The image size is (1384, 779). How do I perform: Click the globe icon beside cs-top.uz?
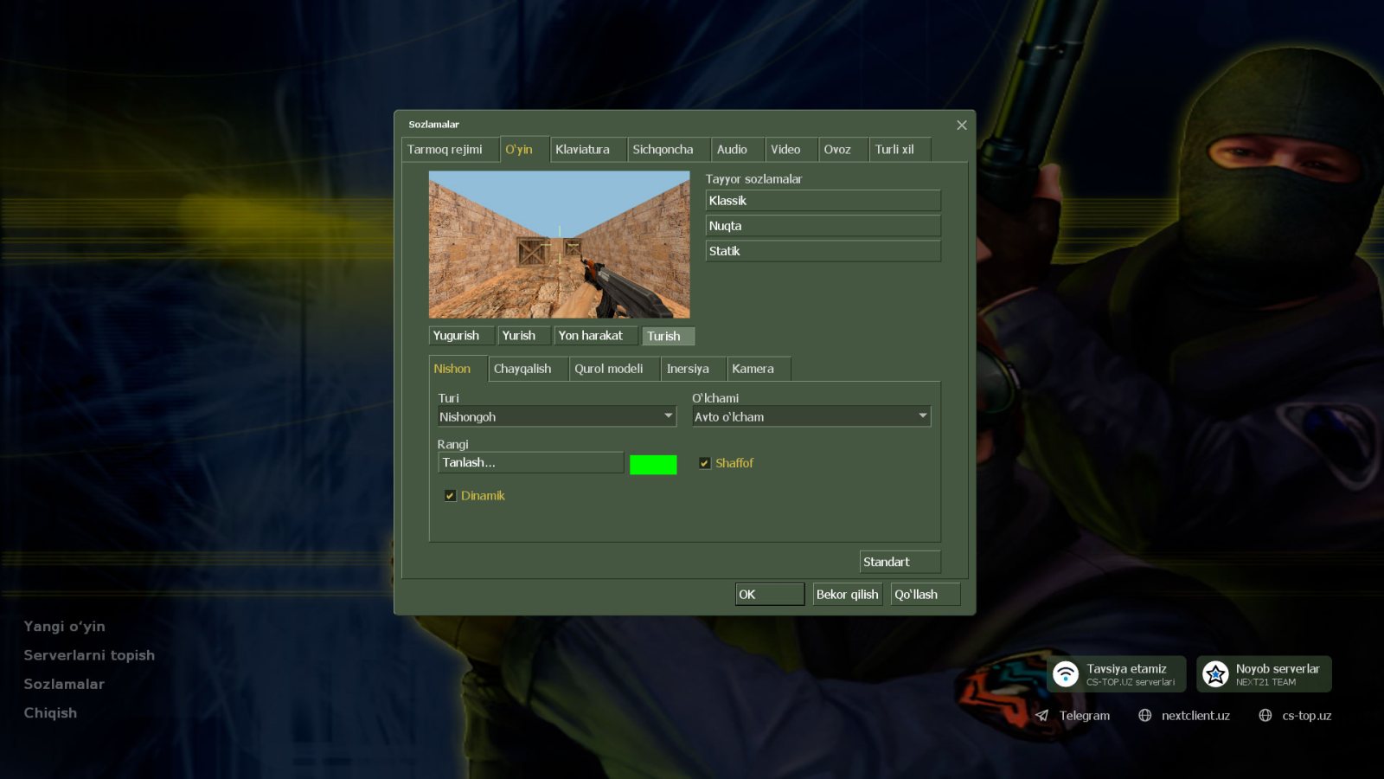point(1265,716)
